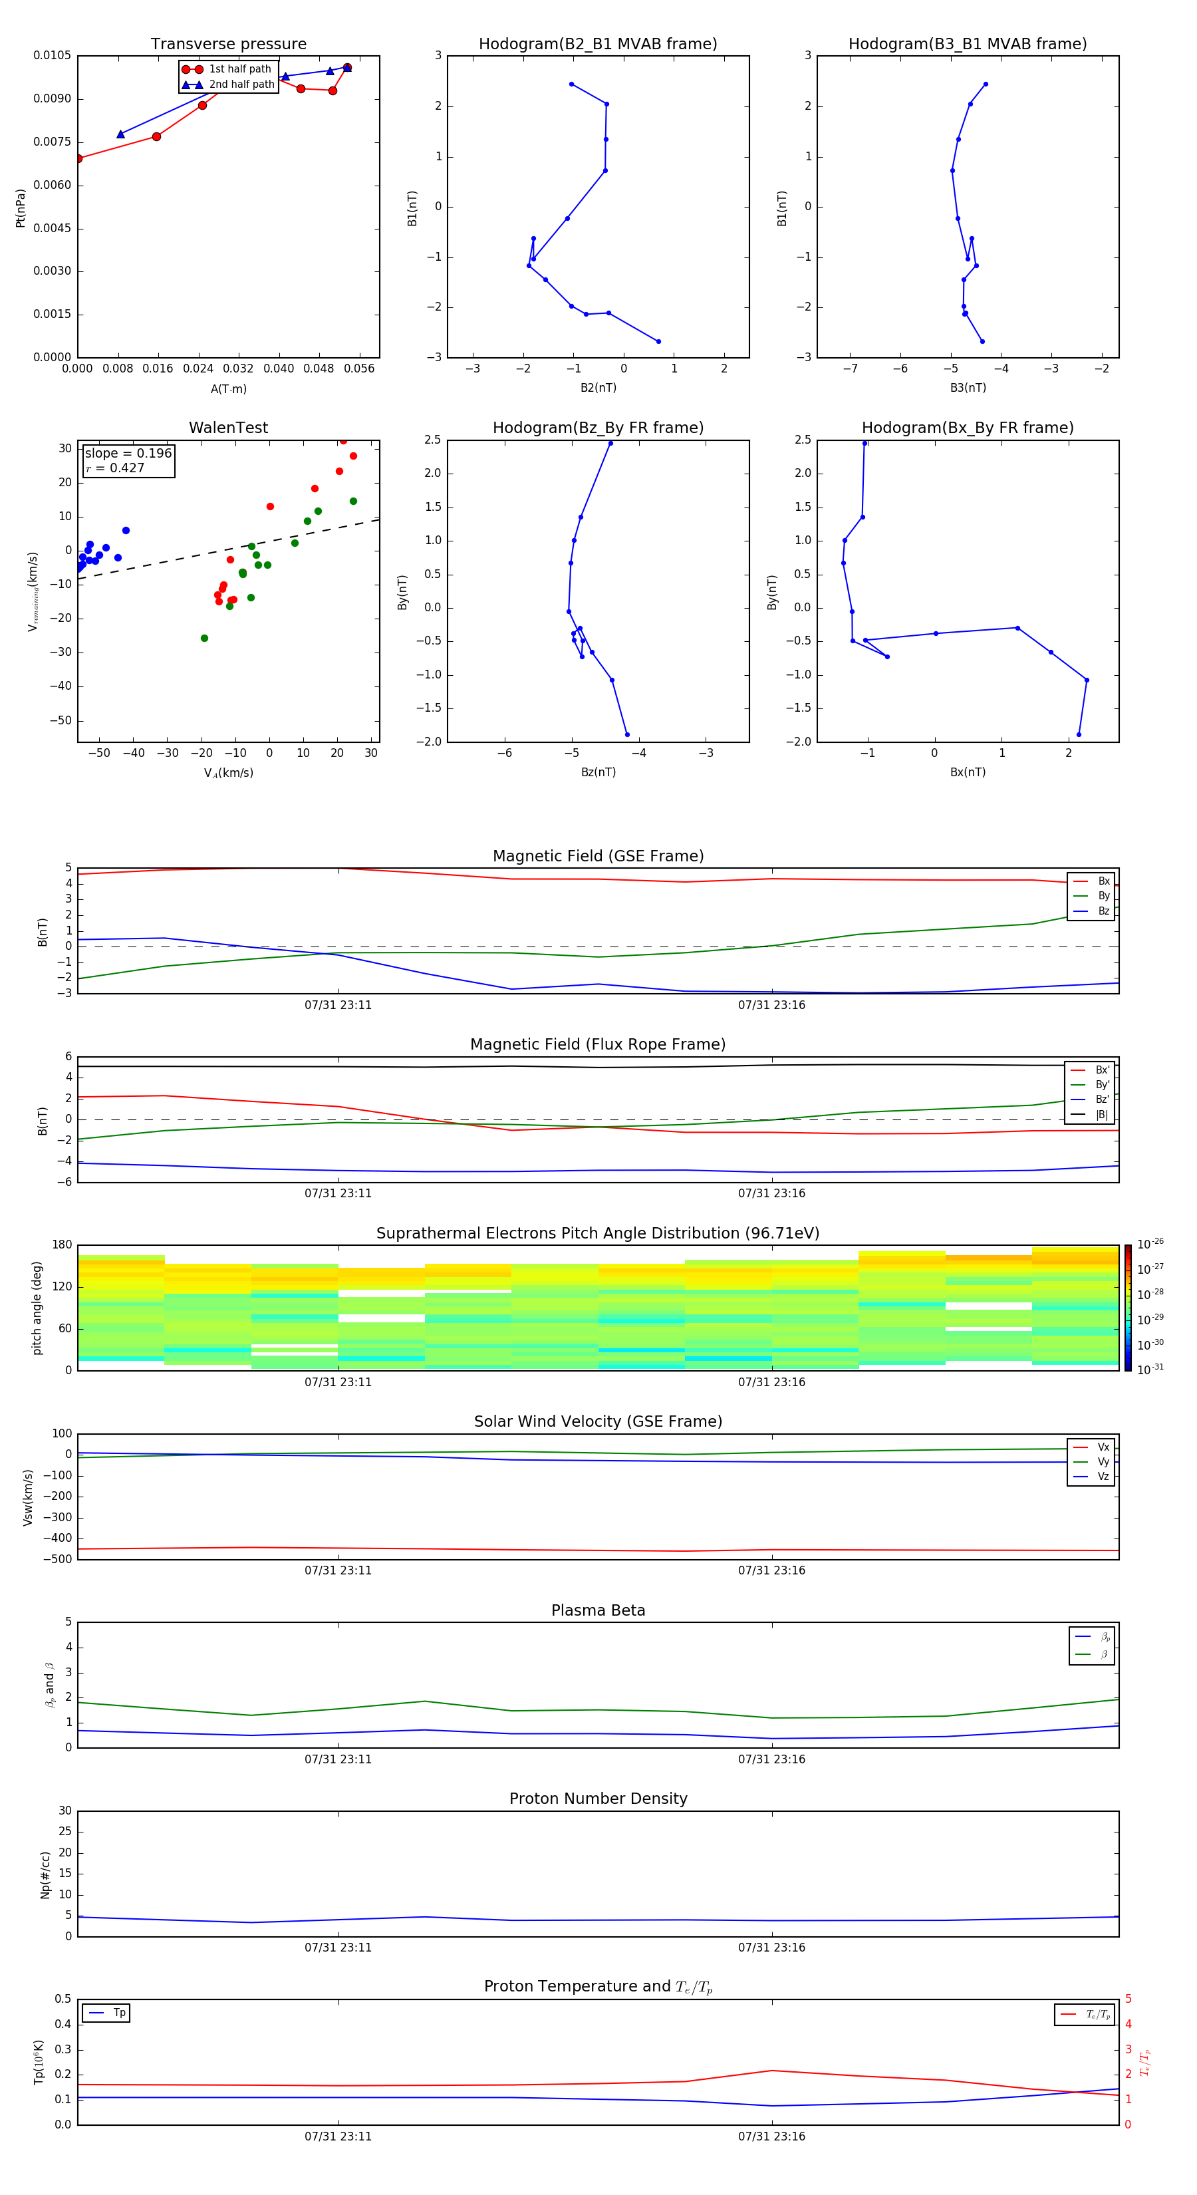Click the Pt(nPa) y-axis label

click(x=21, y=207)
